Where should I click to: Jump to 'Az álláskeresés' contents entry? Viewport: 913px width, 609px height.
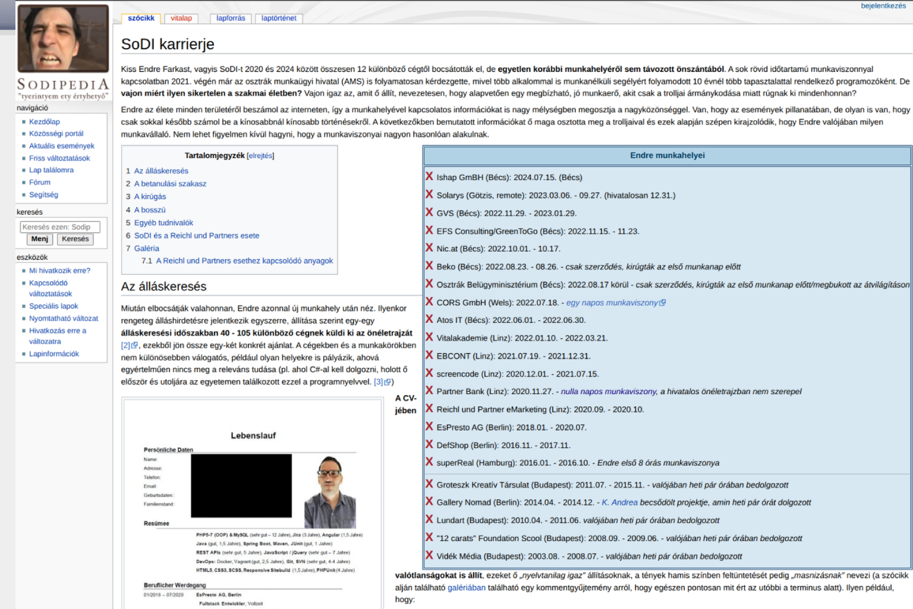point(161,171)
